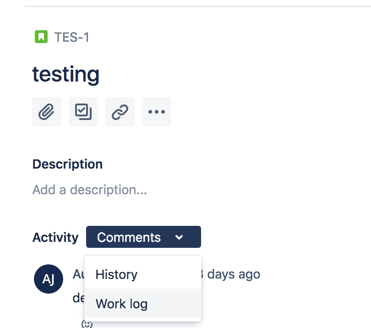
Task: Click 'Add a description...' to edit description
Action: pyautogui.click(x=89, y=190)
